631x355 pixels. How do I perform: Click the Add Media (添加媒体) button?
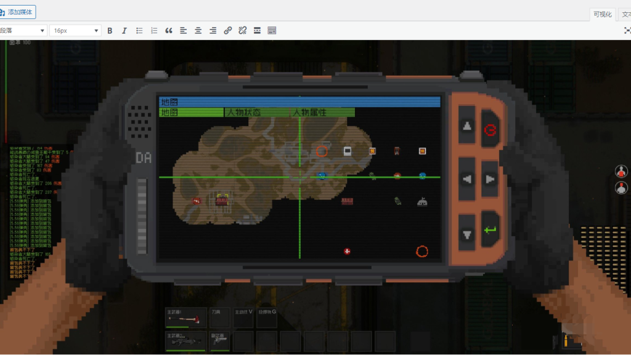pyautogui.click(x=18, y=12)
